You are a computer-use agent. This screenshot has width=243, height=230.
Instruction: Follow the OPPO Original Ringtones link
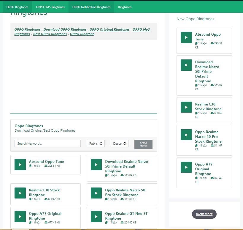[x=109, y=29]
